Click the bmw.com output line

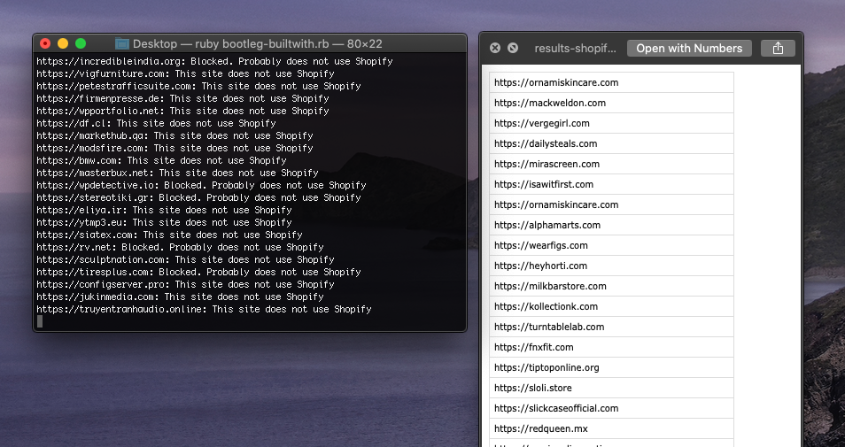click(162, 160)
